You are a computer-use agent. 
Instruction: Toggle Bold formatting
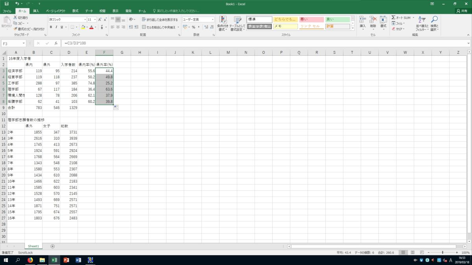point(51,27)
